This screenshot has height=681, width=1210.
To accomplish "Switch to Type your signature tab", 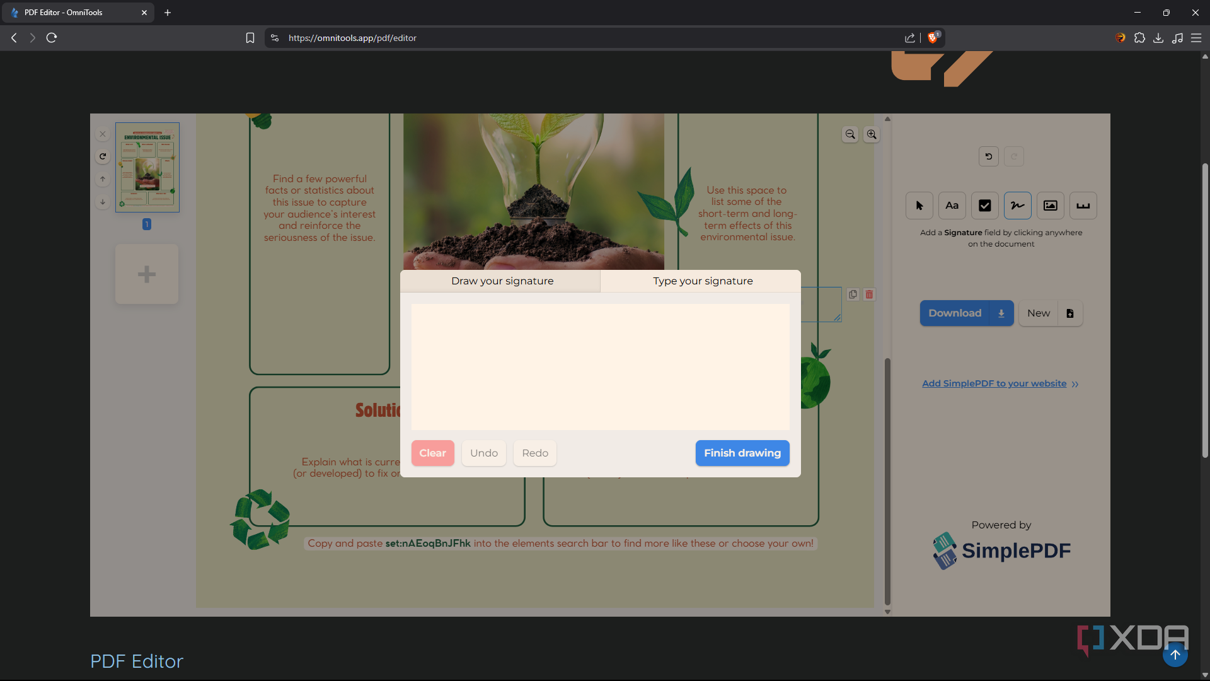I will [x=702, y=281].
